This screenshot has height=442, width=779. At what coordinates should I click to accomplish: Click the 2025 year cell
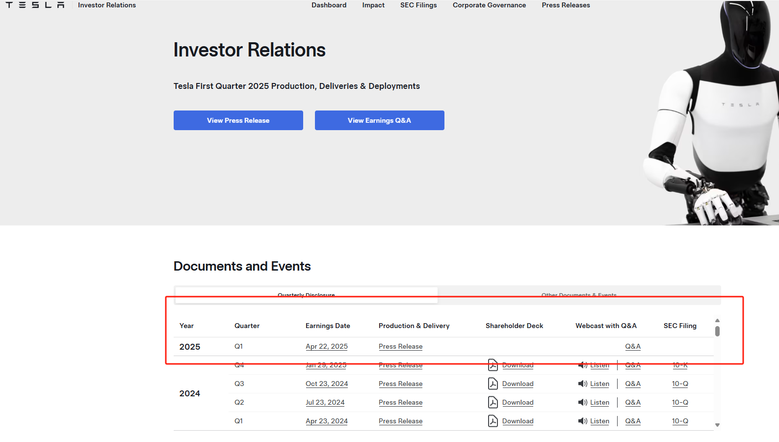[190, 347]
